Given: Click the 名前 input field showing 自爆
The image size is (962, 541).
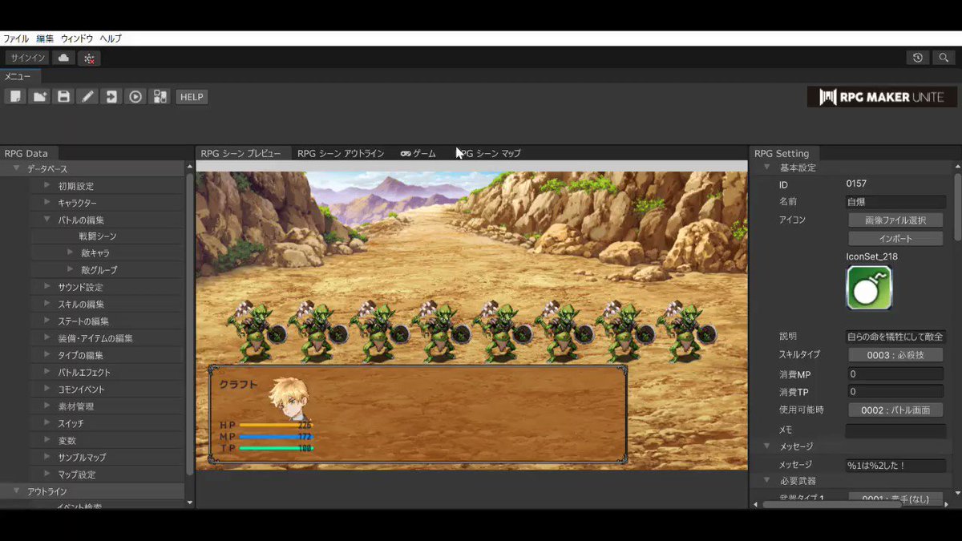Looking at the screenshot, I should tap(895, 202).
